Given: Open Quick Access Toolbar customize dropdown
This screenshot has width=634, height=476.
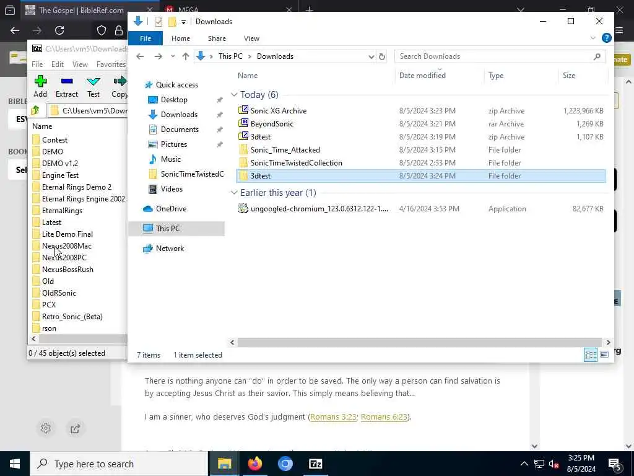Looking at the screenshot, I should (183, 22).
